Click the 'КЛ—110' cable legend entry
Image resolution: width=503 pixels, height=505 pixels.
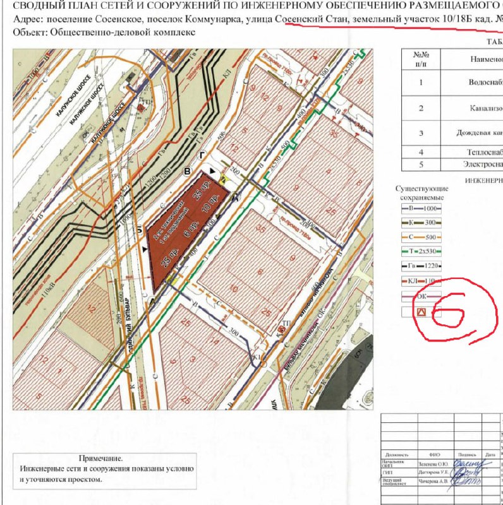point(421,281)
